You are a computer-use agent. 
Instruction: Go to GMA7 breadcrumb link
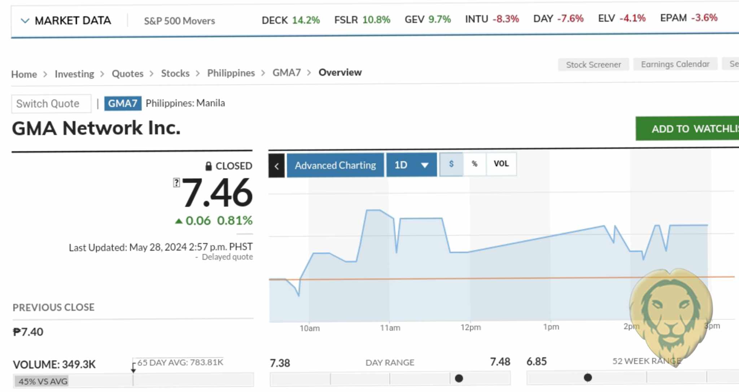287,72
